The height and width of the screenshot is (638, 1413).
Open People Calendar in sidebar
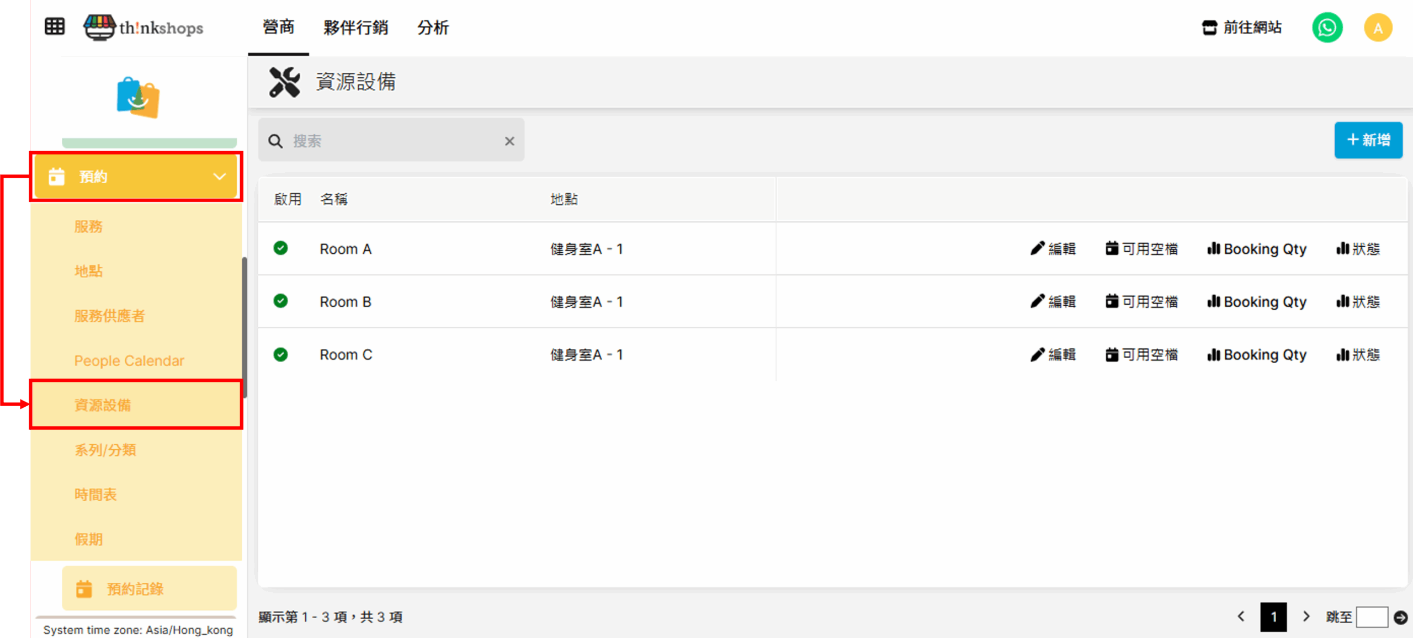(x=129, y=361)
